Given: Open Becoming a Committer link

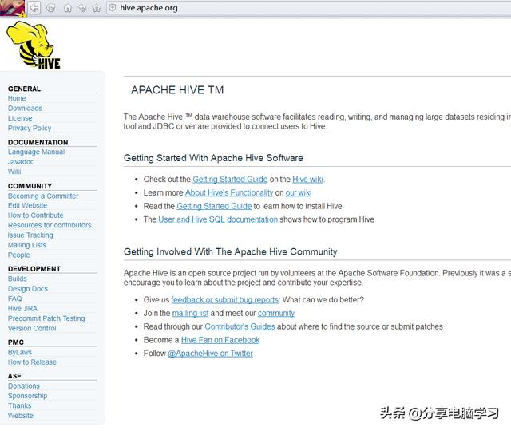Looking at the screenshot, I should click(43, 196).
